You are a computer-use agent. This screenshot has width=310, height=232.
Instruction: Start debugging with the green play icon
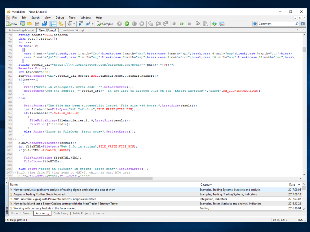pyautogui.click(x=127, y=24)
